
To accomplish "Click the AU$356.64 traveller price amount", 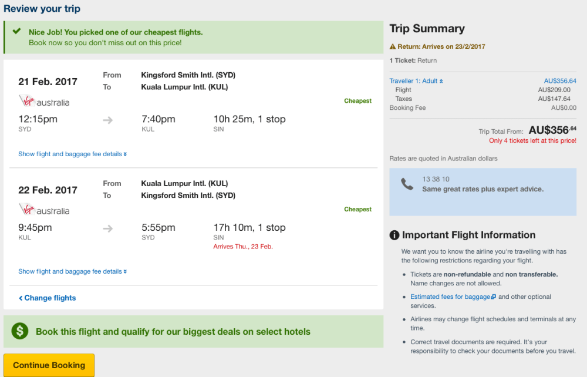I will pyautogui.click(x=560, y=81).
